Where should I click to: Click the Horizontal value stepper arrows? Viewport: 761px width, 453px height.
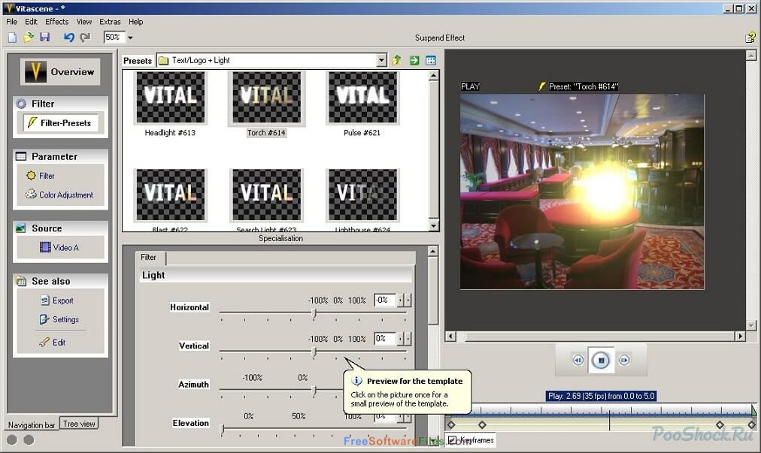(405, 300)
